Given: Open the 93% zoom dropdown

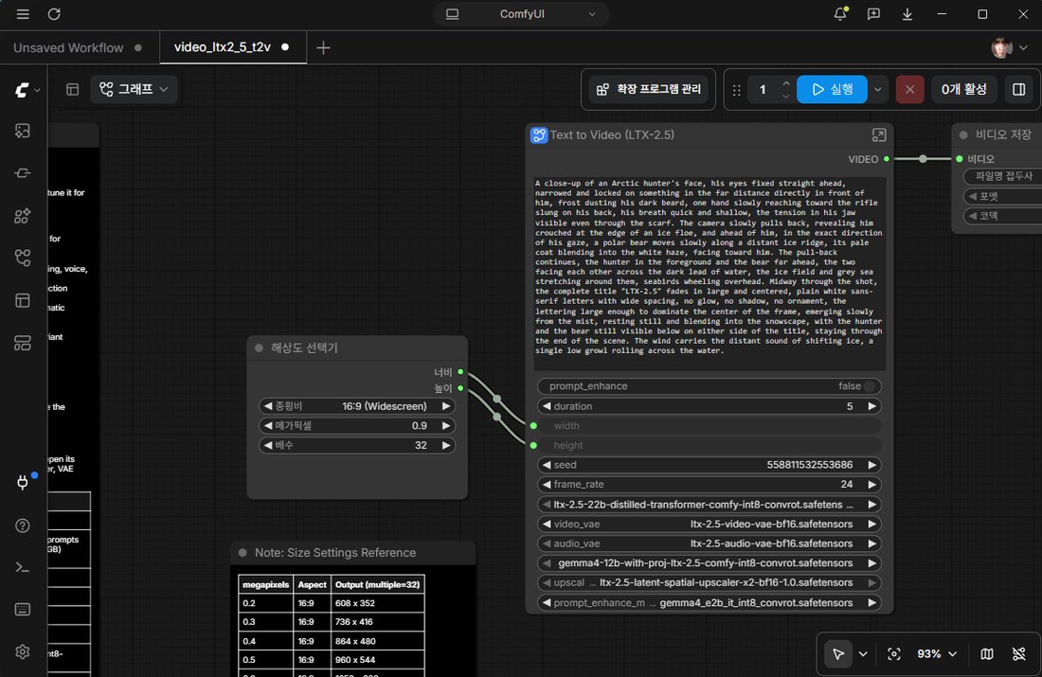Looking at the screenshot, I should point(937,654).
